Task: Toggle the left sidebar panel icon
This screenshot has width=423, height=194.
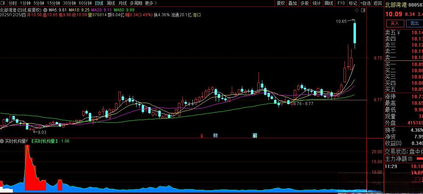Action: [3, 3]
